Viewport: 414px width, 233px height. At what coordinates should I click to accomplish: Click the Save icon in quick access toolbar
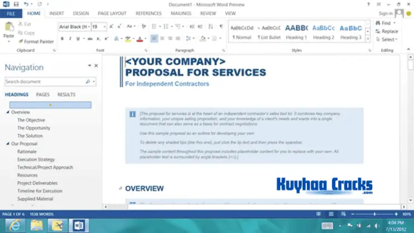tap(15, 4)
